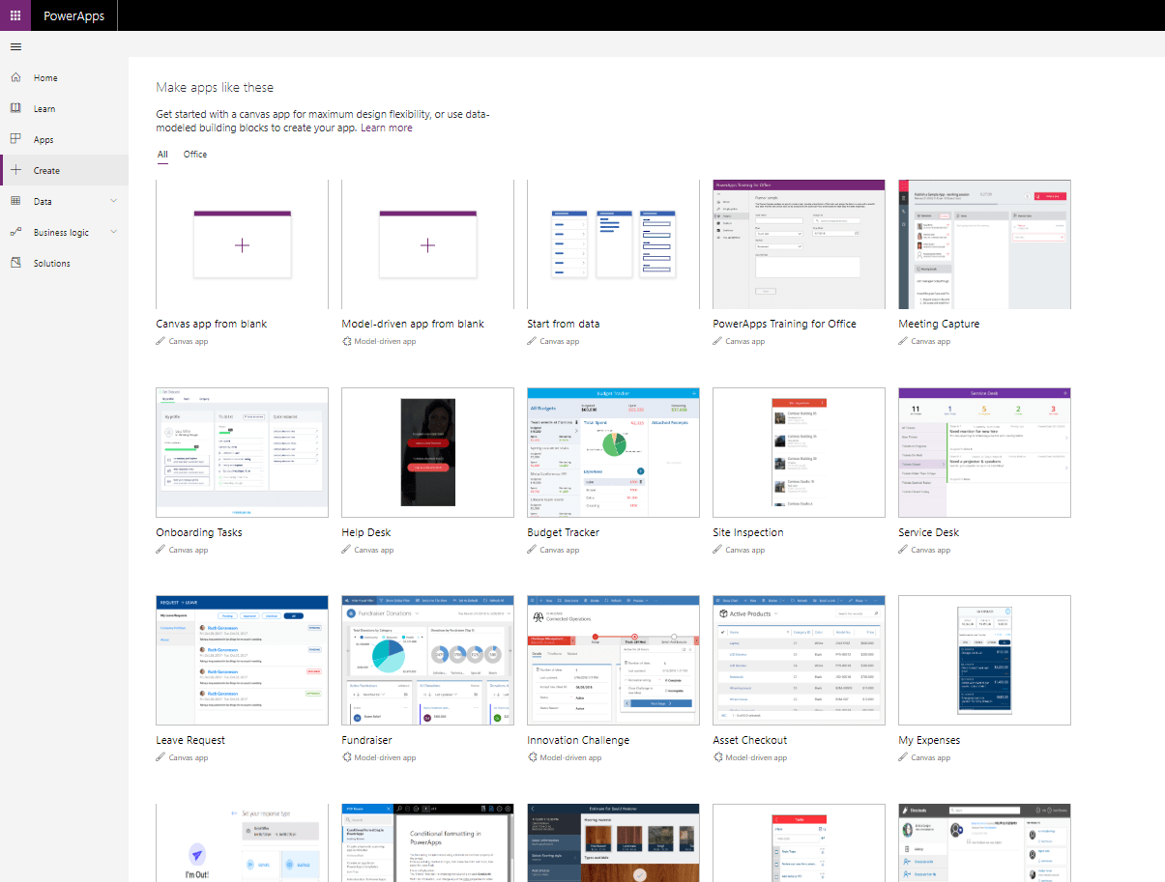
Task: Select the Innovation Challenge thumbnail
Action: pyautogui.click(x=613, y=661)
